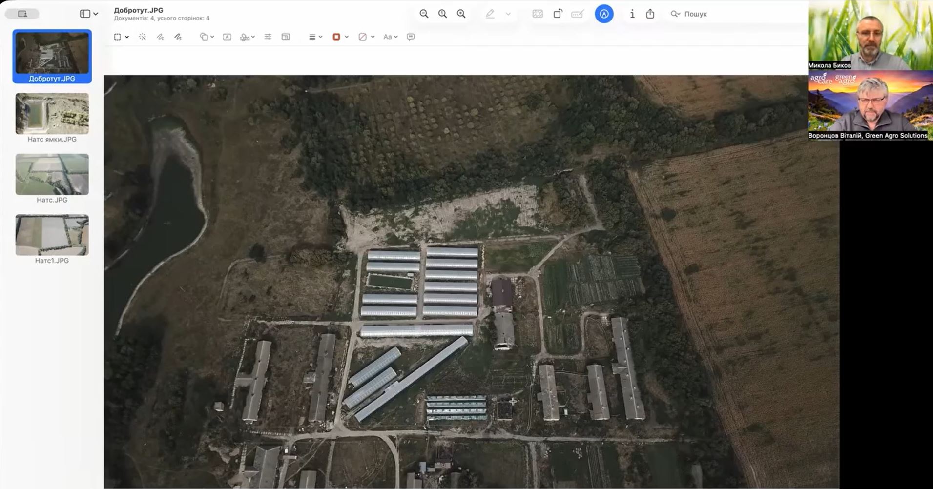Image resolution: width=933 pixels, height=489 pixels.
Task: Zoom out of the aerial photo
Action: tap(424, 14)
